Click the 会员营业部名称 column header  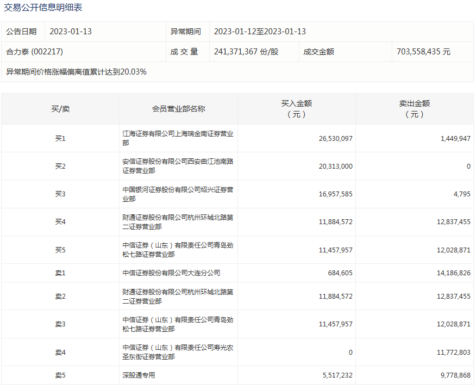pos(178,109)
